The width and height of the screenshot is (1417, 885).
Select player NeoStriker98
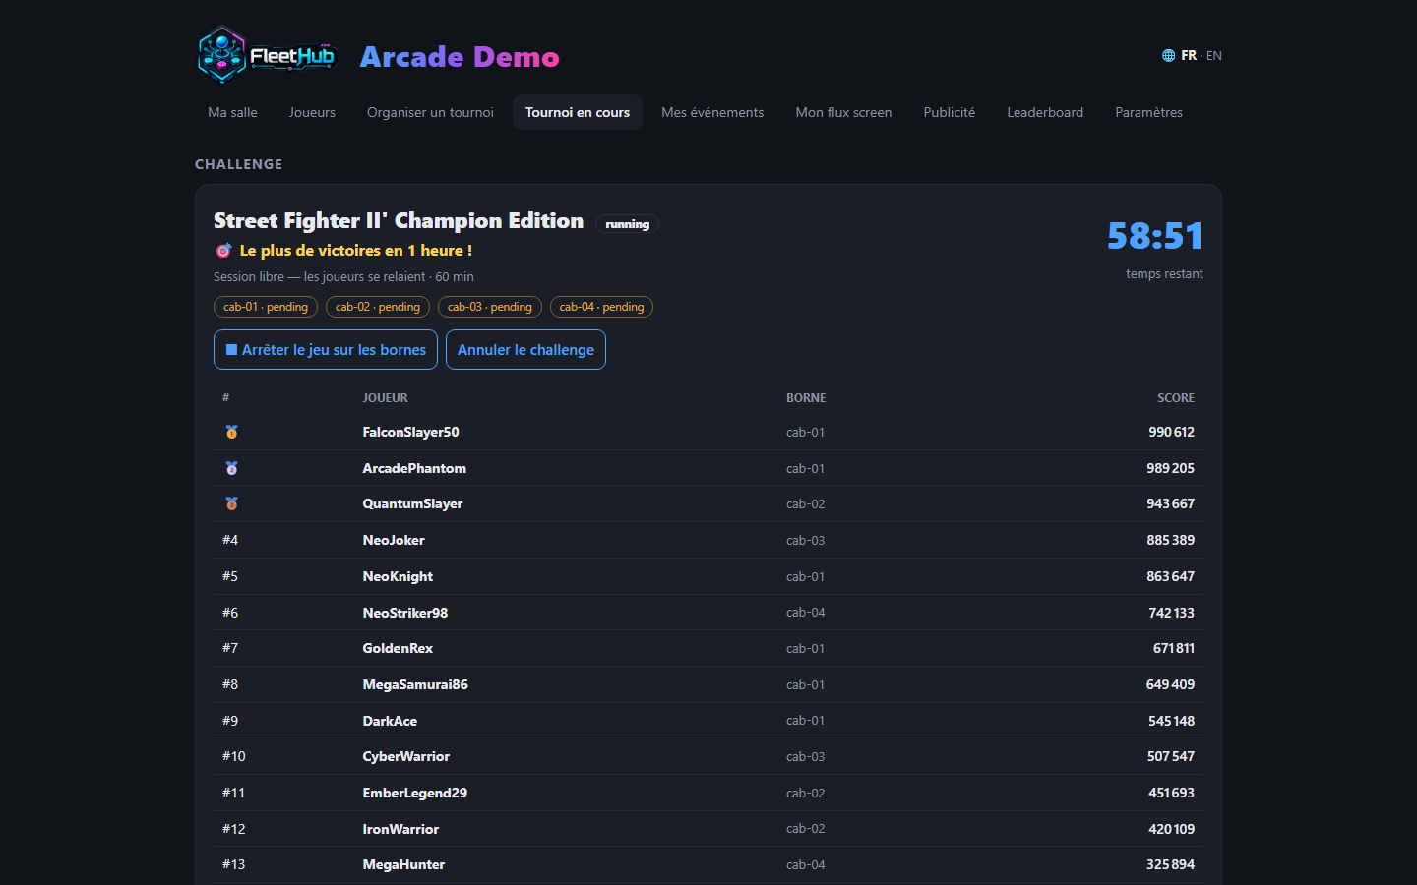point(405,613)
